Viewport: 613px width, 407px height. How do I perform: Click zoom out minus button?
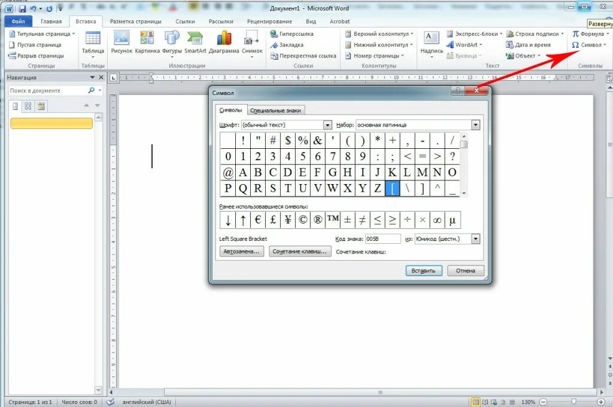click(x=544, y=402)
